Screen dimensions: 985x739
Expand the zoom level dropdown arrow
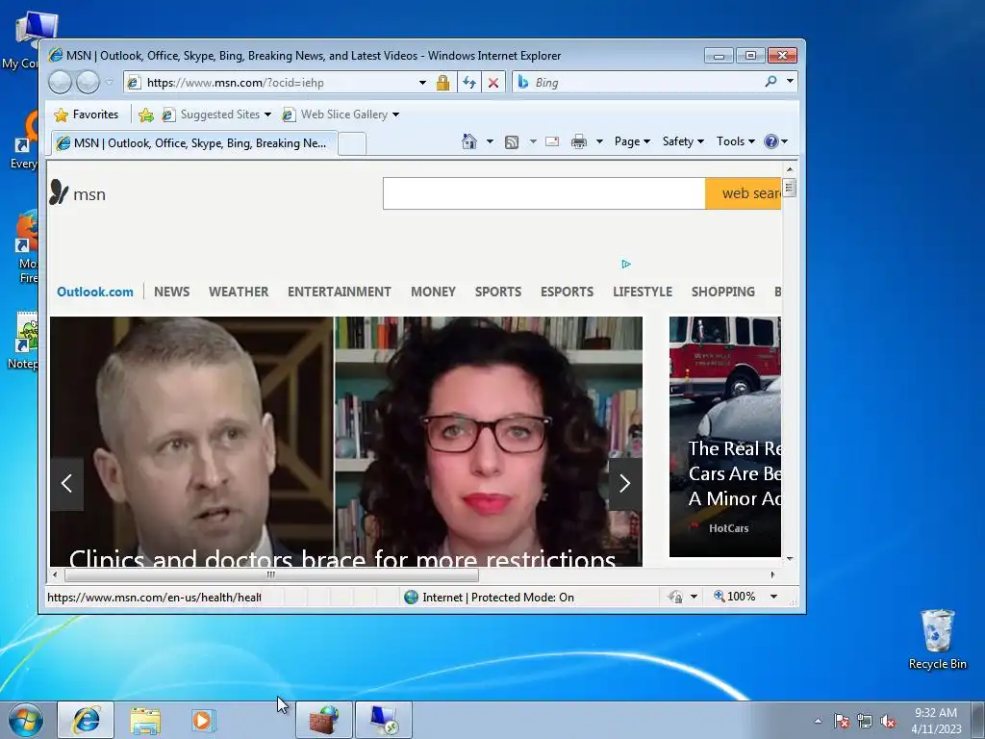tap(774, 597)
